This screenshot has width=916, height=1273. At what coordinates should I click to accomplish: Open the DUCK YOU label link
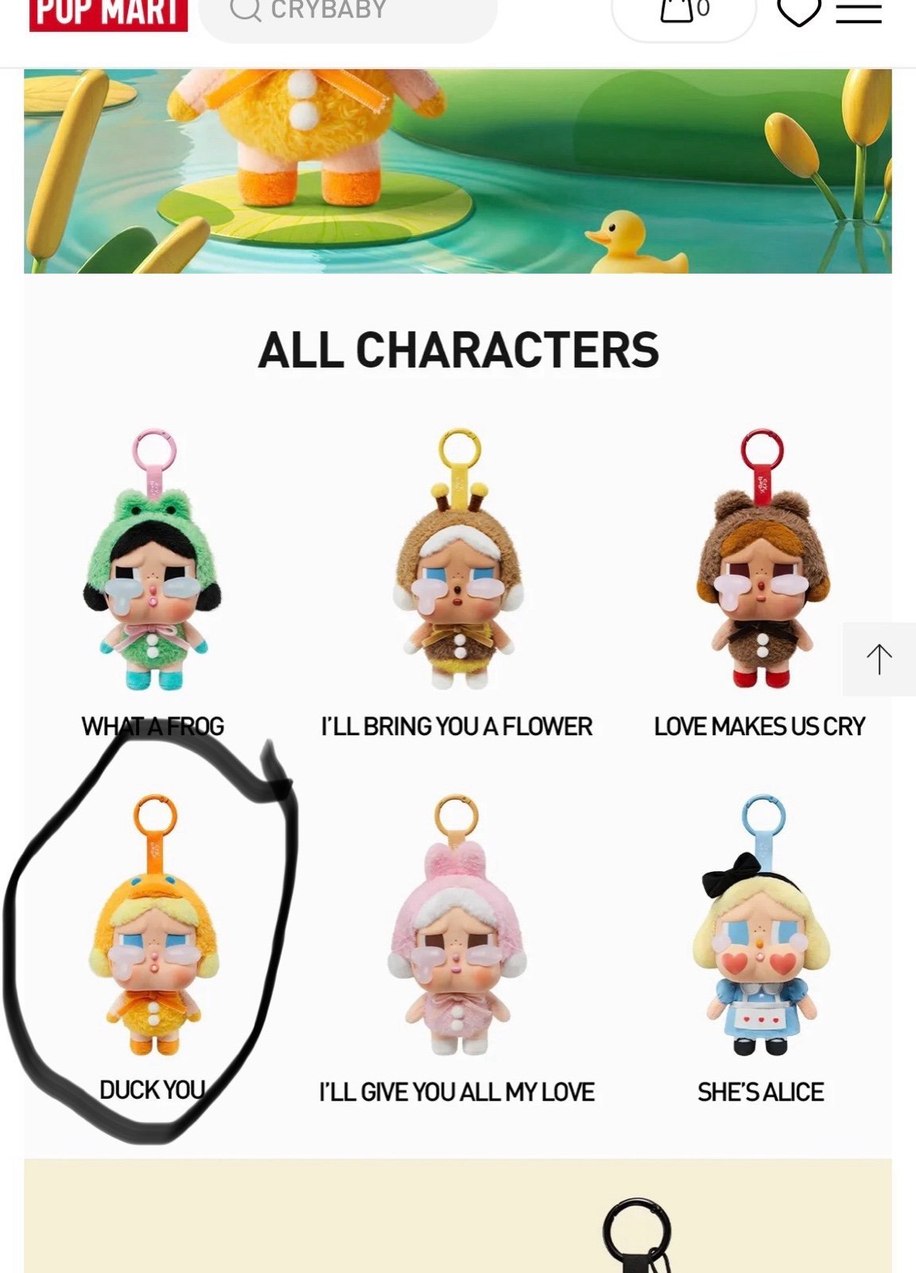[153, 1090]
